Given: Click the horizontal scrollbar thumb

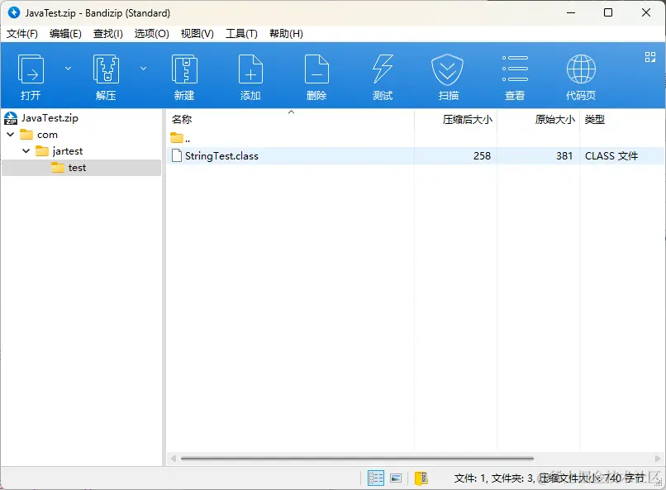Looking at the screenshot, I should [x=357, y=459].
